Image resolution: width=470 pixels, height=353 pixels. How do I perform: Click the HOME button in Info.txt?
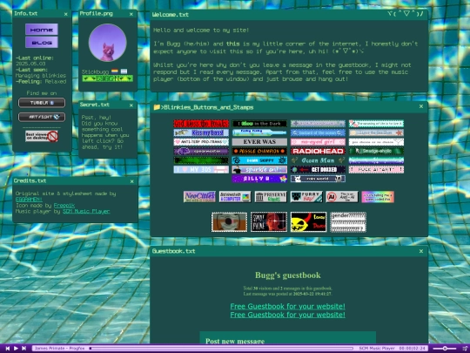(x=42, y=30)
